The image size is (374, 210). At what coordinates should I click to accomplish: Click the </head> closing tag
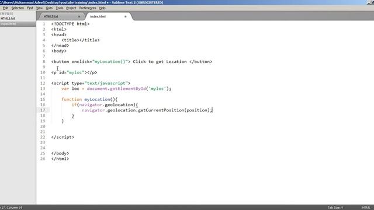(60, 45)
